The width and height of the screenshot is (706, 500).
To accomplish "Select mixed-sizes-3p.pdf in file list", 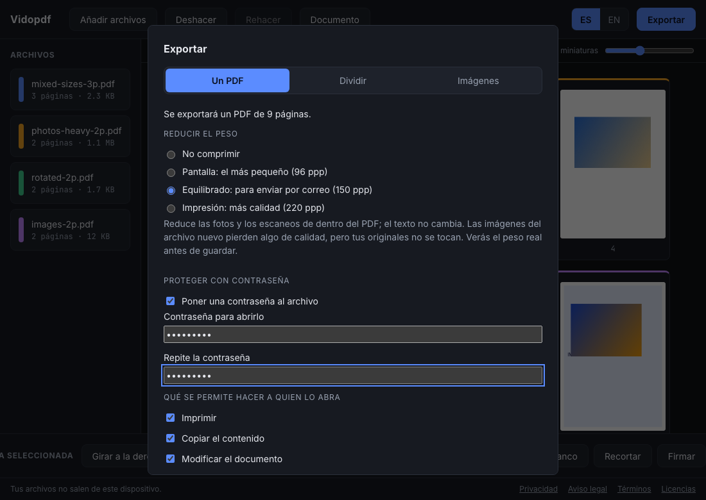I will click(70, 90).
